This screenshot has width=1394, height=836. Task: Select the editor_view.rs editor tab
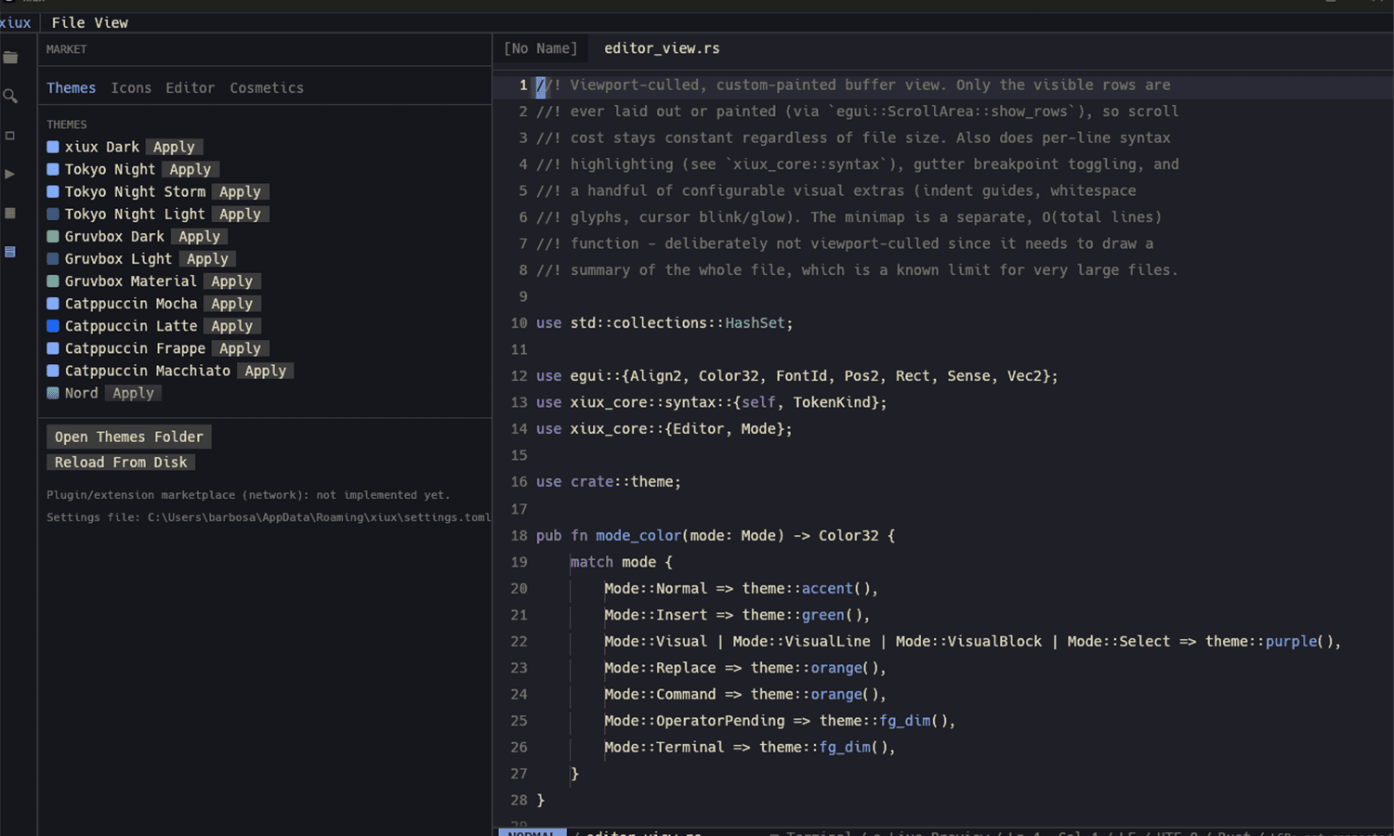(662, 48)
